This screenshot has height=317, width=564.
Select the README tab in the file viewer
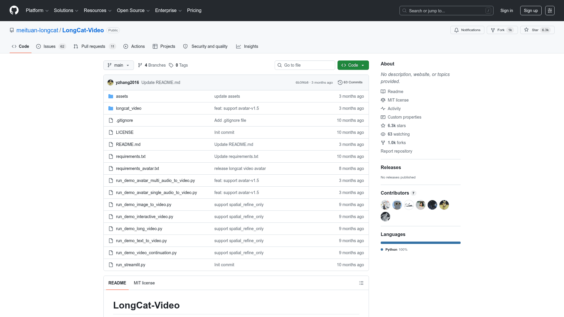click(x=117, y=283)
